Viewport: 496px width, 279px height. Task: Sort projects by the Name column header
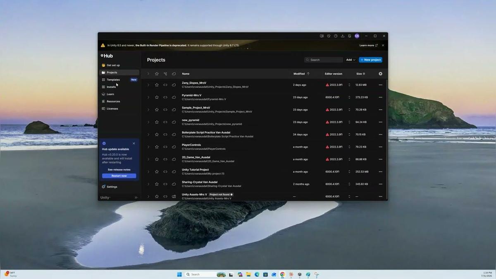click(x=186, y=74)
